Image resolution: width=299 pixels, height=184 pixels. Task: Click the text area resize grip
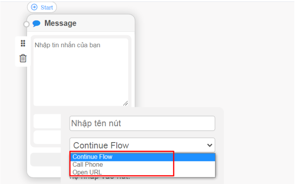click(125, 103)
